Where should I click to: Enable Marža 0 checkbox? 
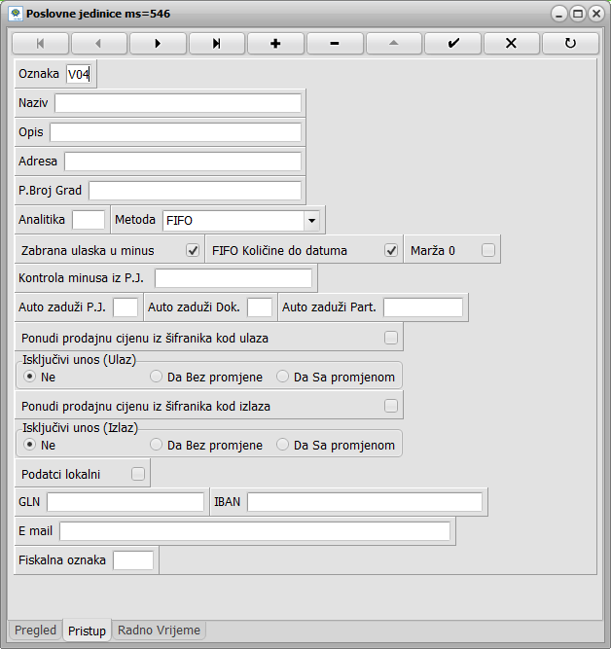coord(488,250)
